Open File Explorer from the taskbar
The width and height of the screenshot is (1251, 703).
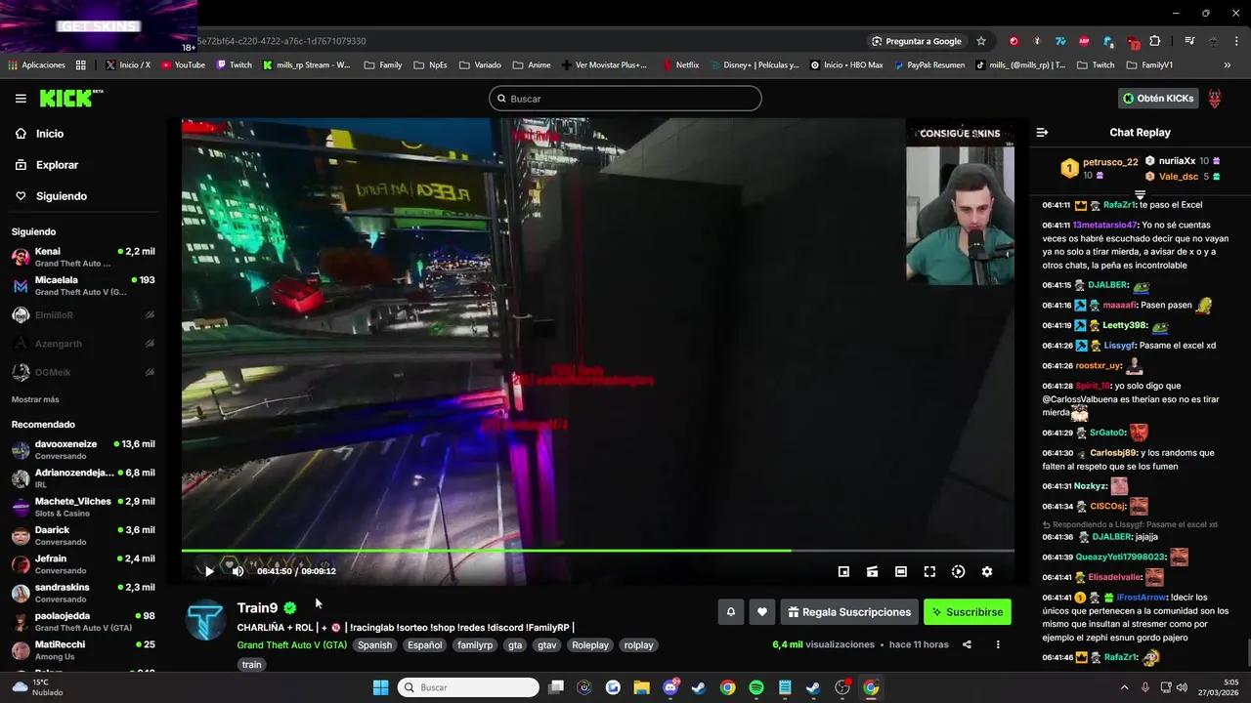(641, 687)
